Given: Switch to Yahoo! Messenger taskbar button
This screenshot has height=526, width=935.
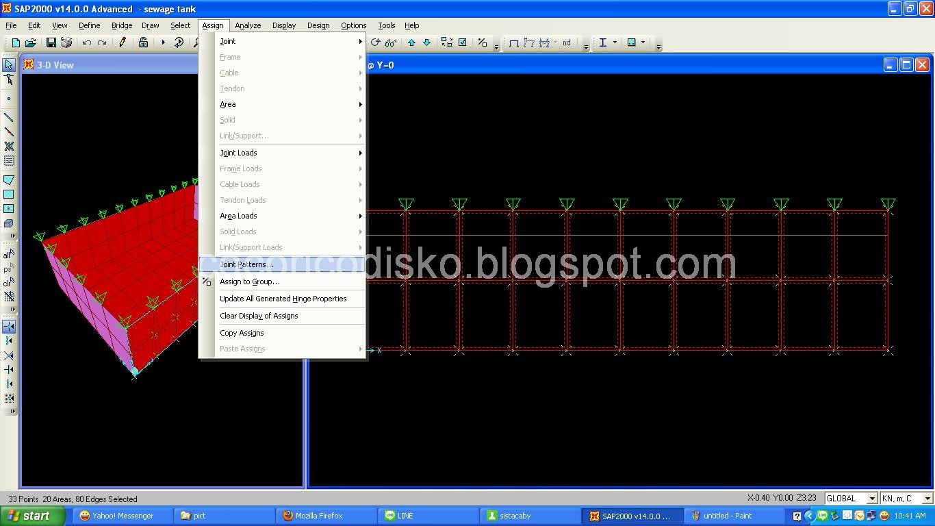Looking at the screenshot, I should (x=123, y=516).
